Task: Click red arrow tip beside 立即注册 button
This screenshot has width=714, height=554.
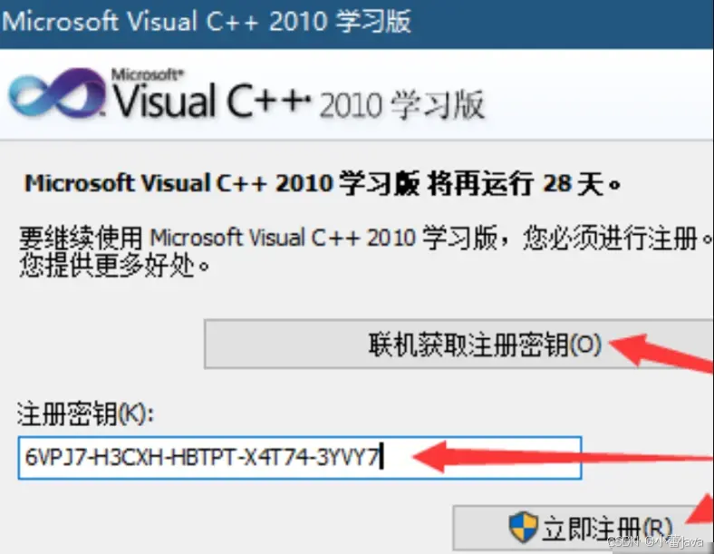Action: point(700,509)
